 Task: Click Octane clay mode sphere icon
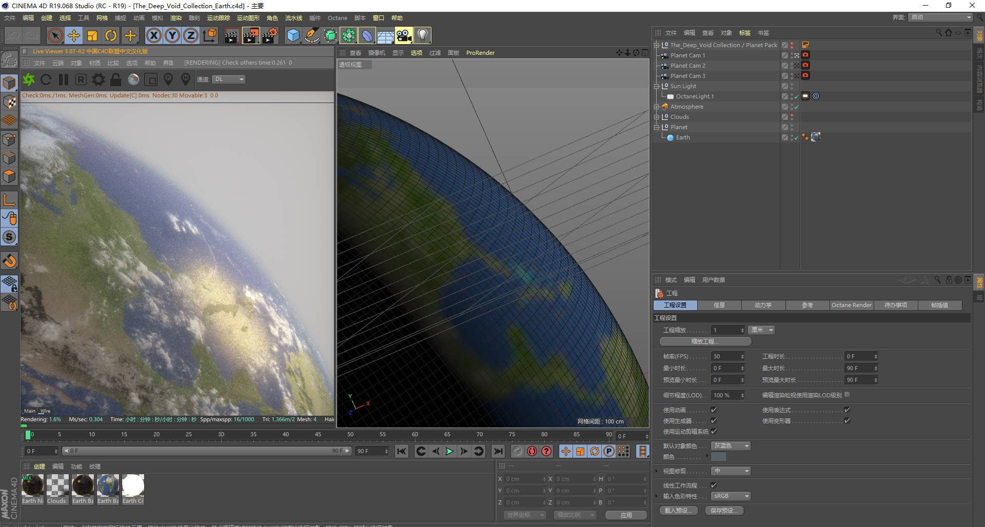click(x=133, y=79)
